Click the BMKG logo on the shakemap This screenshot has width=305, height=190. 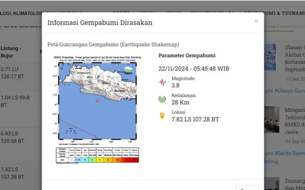pyautogui.click(x=128, y=70)
